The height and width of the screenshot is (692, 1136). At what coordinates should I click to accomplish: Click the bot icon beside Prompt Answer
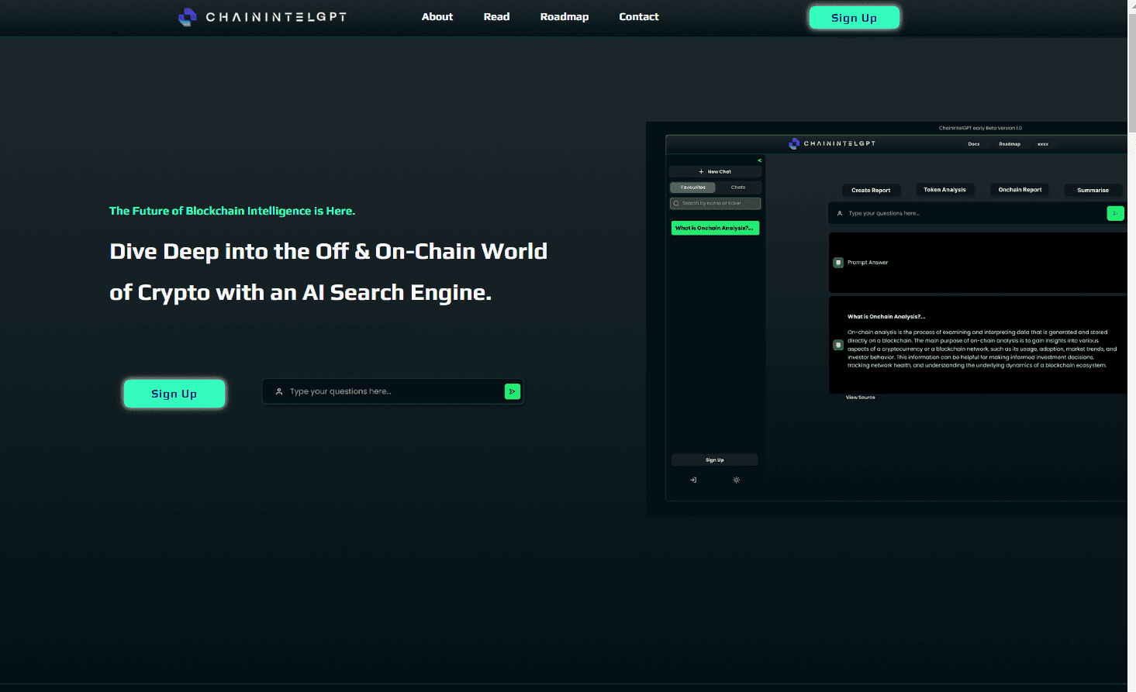(x=838, y=263)
